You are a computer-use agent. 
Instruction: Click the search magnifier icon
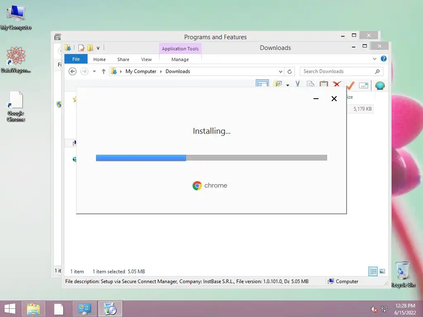pos(378,71)
